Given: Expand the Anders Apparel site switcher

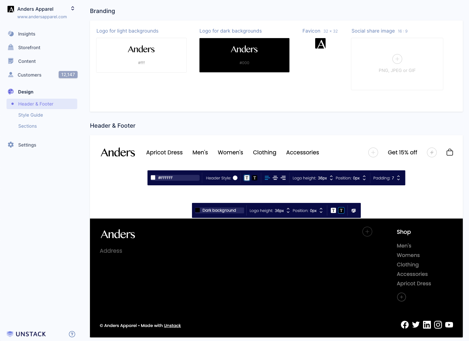Looking at the screenshot, I should pos(73,8).
